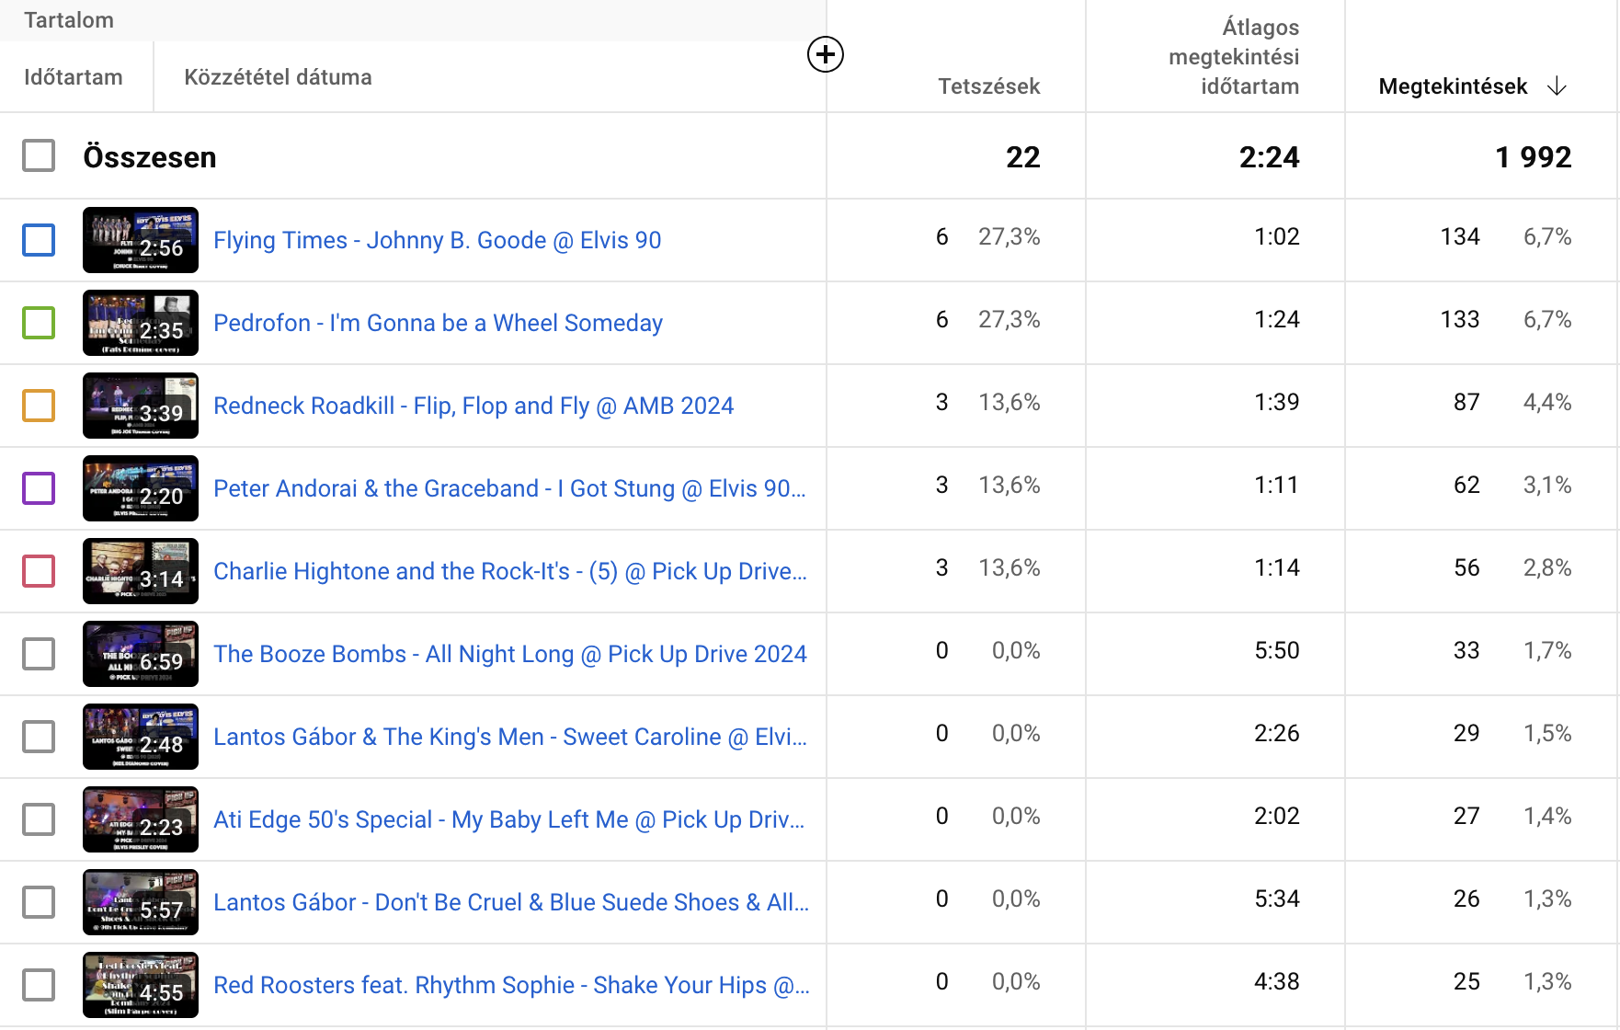Check The Booze Bombs video checkbox
Screen dimensions: 1620x1030
(x=39, y=654)
